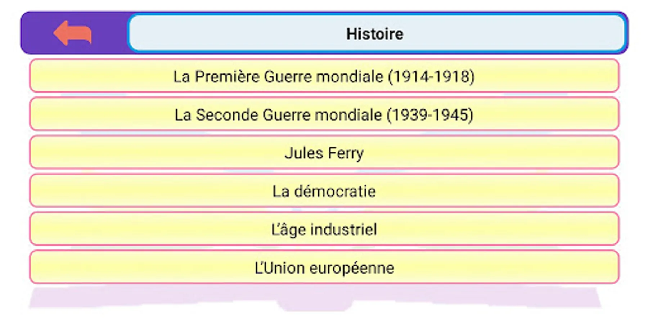
Task: Open the Jules Ferry topic
Action: click(324, 153)
